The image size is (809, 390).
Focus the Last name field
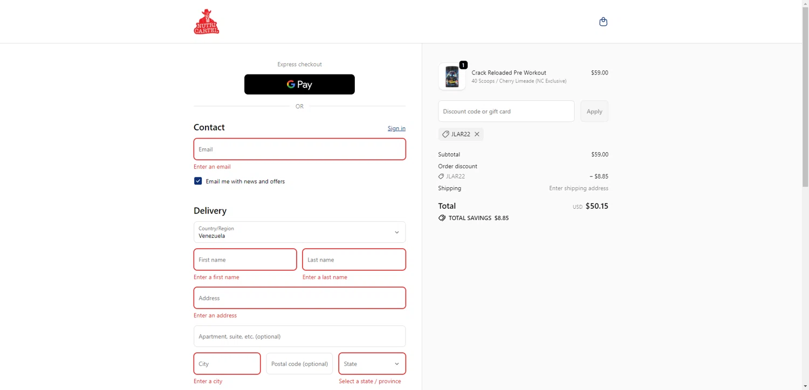354,259
